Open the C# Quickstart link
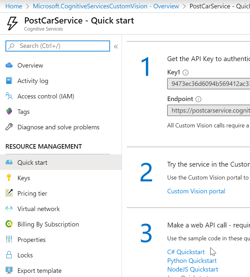 click(186, 252)
